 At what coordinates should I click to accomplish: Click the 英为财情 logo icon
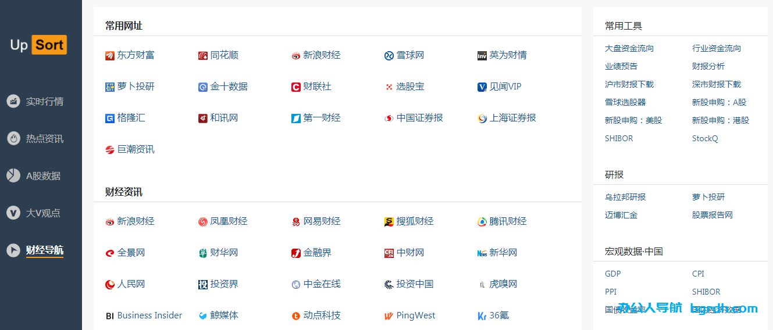(482, 56)
